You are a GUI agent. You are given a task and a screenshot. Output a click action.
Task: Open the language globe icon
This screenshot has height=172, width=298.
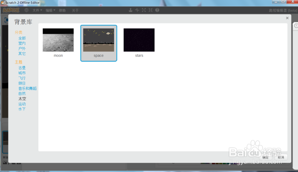(x=27, y=10)
